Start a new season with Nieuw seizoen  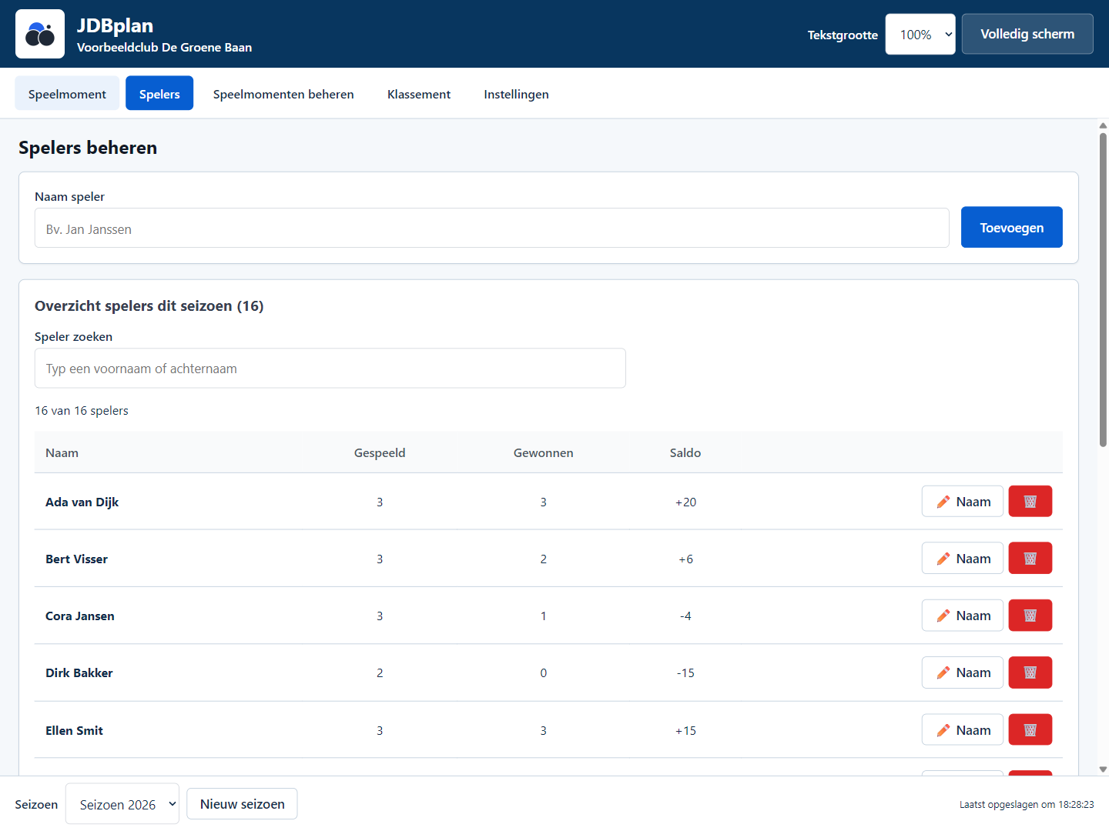pyautogui.click(x=242, y=804)
